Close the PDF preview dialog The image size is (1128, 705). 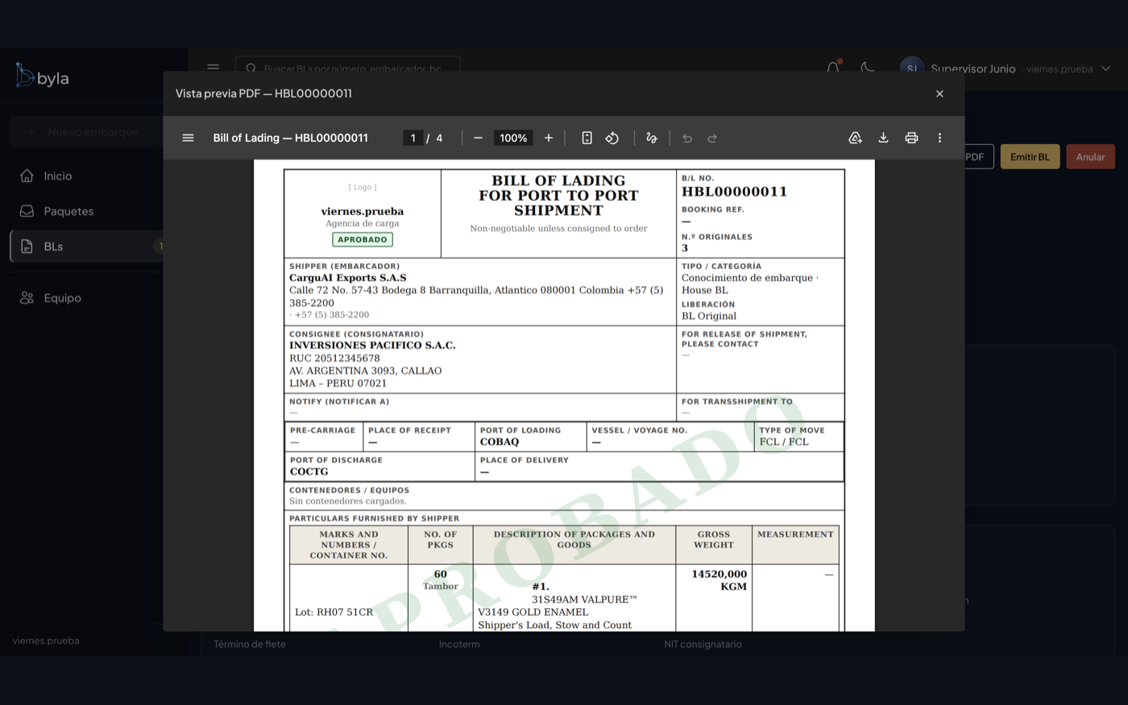pyautogui.click(x=939, y=93)
